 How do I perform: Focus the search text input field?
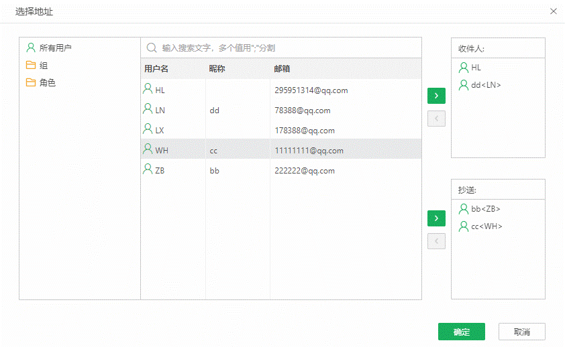[281, 48]
